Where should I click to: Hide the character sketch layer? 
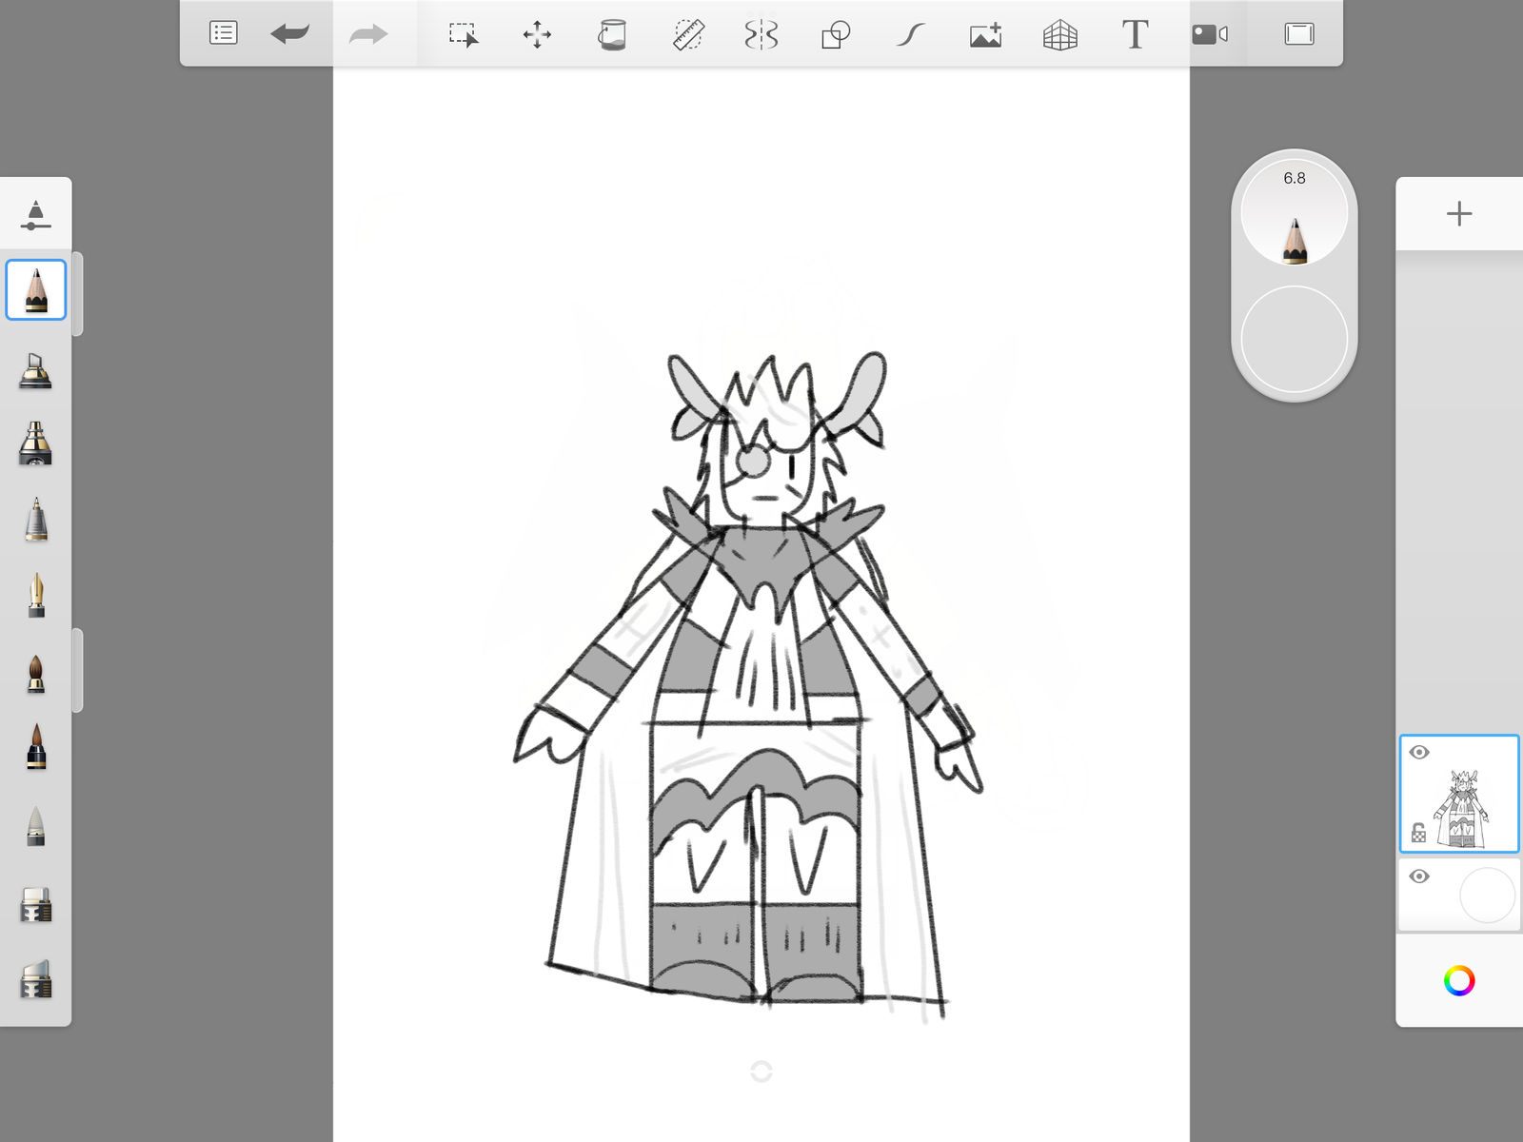pyautogui.click(x=1419, y=753)
